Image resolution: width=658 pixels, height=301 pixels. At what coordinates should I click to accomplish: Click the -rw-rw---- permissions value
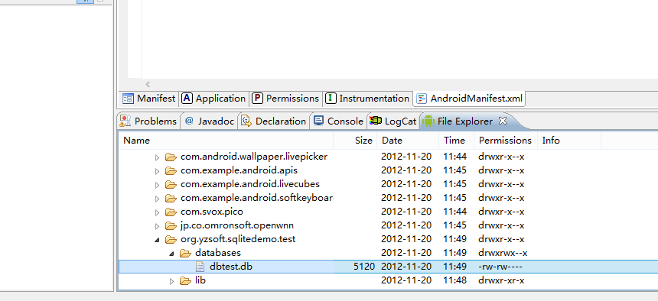[x=500, y=266]
